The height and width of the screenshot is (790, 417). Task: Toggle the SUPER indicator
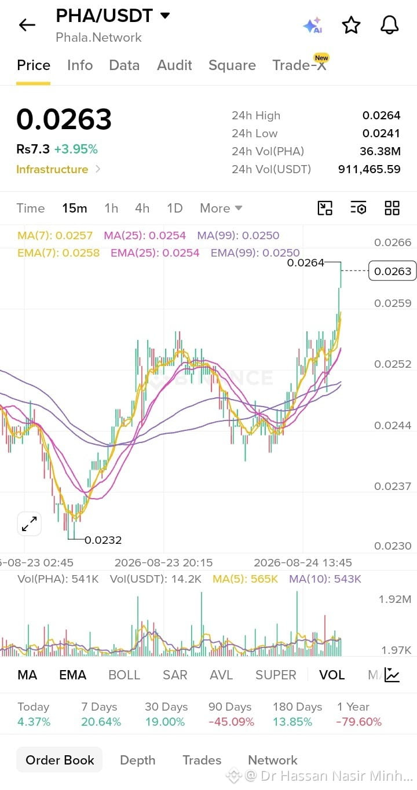276,675
